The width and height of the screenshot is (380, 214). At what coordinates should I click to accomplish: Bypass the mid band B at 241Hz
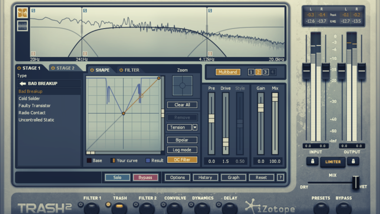point(85,53)
